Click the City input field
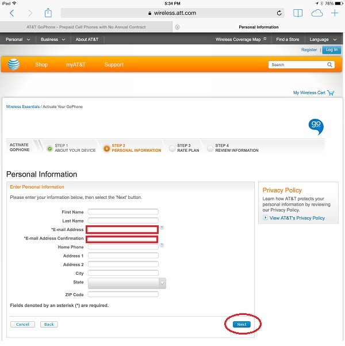 point(123,273)
